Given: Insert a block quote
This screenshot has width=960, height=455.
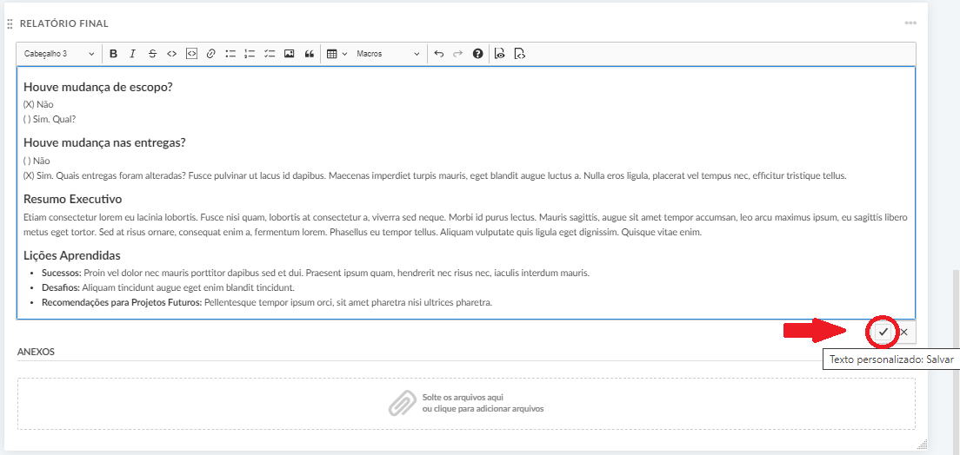Looking at the screenshot, I should click(309, 54).
